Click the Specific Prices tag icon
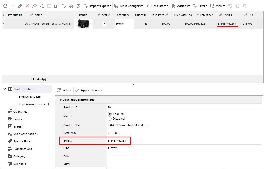This screenshot has height=169, width=264. [10, 141]
